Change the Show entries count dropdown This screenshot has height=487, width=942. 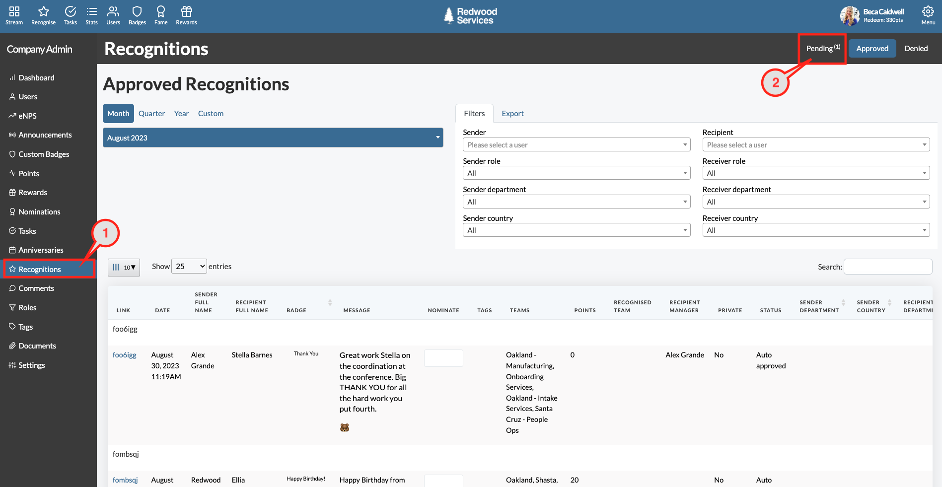click(189, 266)
